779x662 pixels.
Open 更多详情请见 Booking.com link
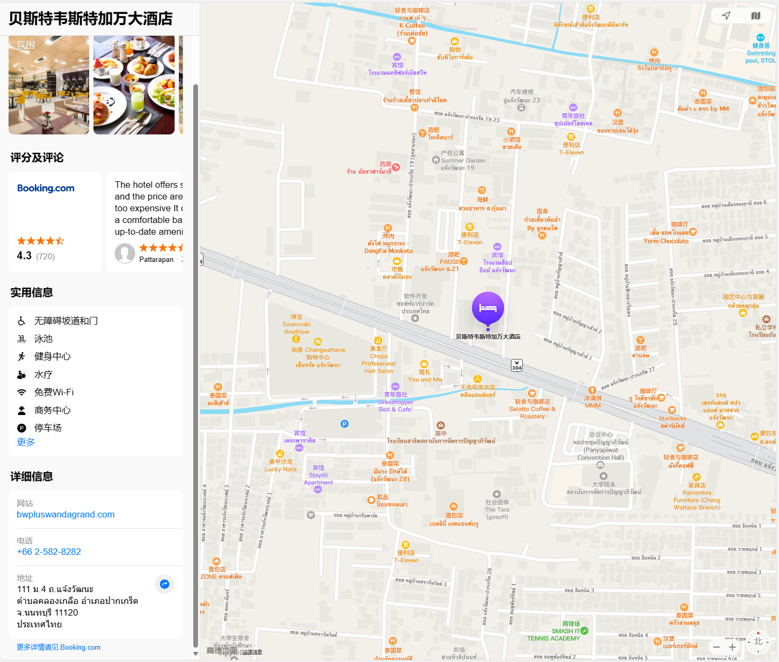59,647
